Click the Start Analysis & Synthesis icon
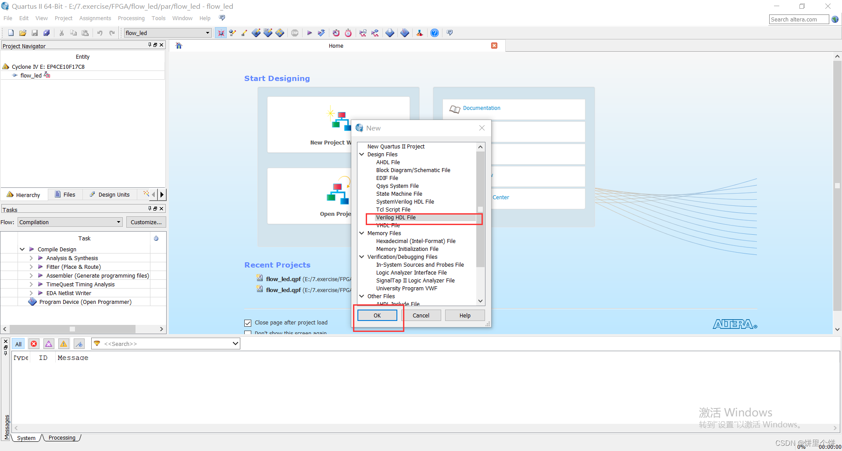 (x=321, y=33)
